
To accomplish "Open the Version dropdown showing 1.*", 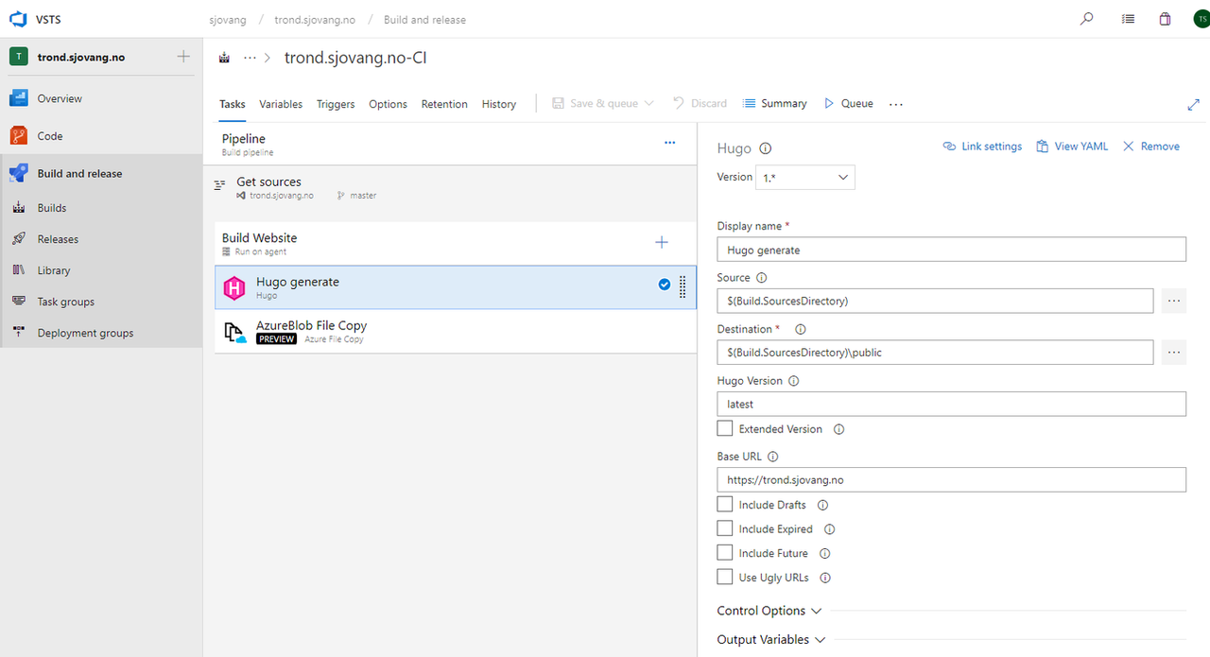I will point(804,177).
